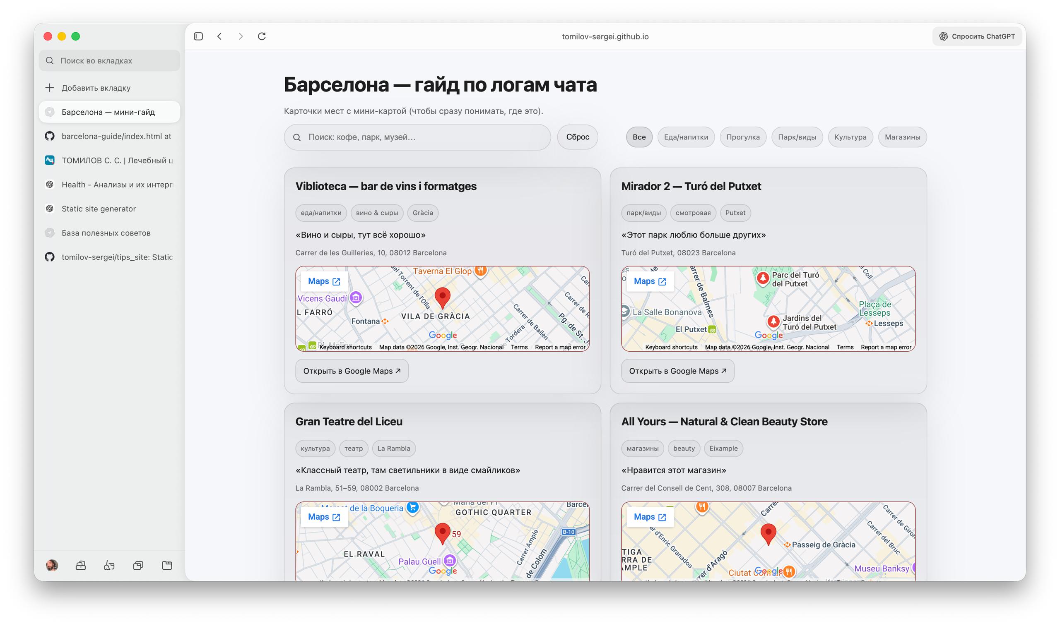Open Mirador 2 via 'Открыть в Google Maps'
The height and width of the screenshot is (626, 1060).
pos(678,371)
